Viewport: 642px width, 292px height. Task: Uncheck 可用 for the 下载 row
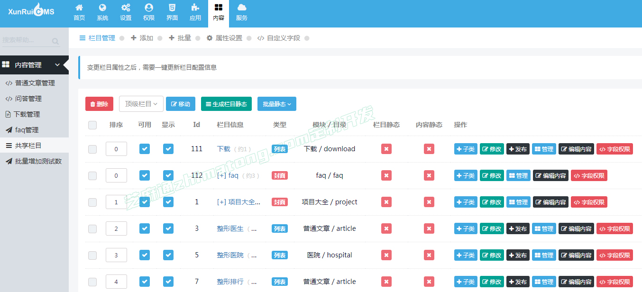point(145,149)
